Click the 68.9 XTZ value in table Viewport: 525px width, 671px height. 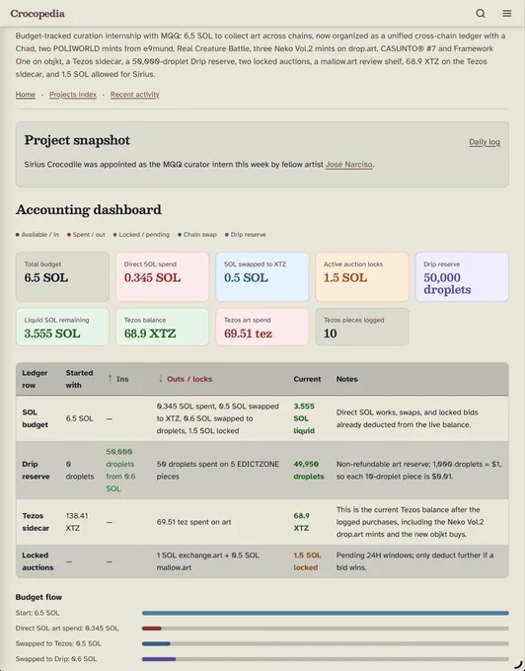301,522
